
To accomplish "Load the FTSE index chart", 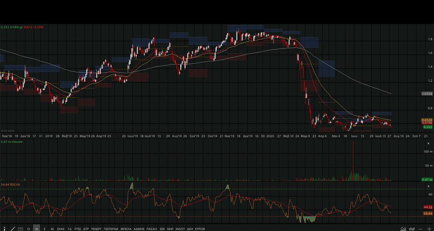I will (78, 229).
